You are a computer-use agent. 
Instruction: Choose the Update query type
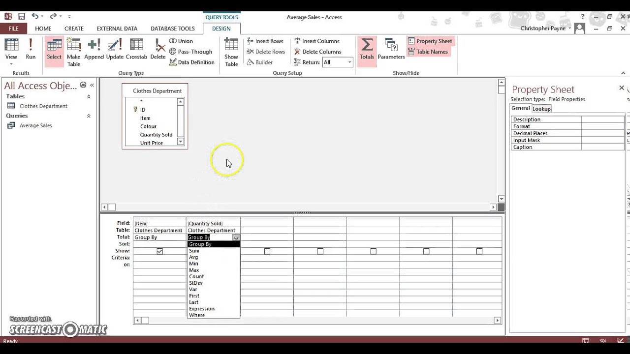[115, 49]
